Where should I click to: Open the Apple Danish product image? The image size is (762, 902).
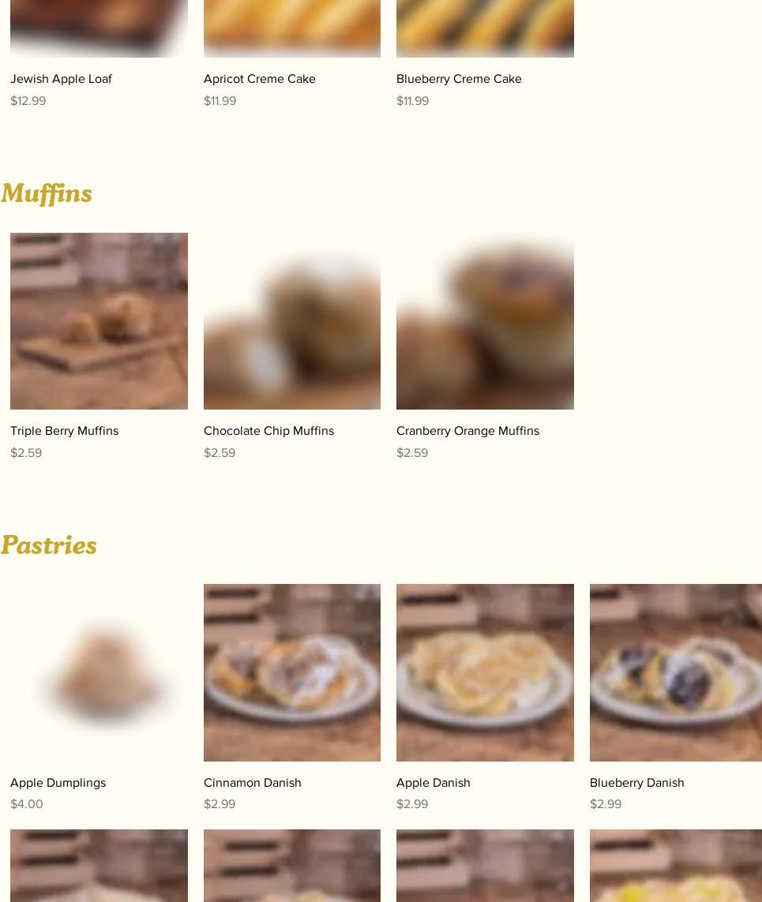point(485,672)
